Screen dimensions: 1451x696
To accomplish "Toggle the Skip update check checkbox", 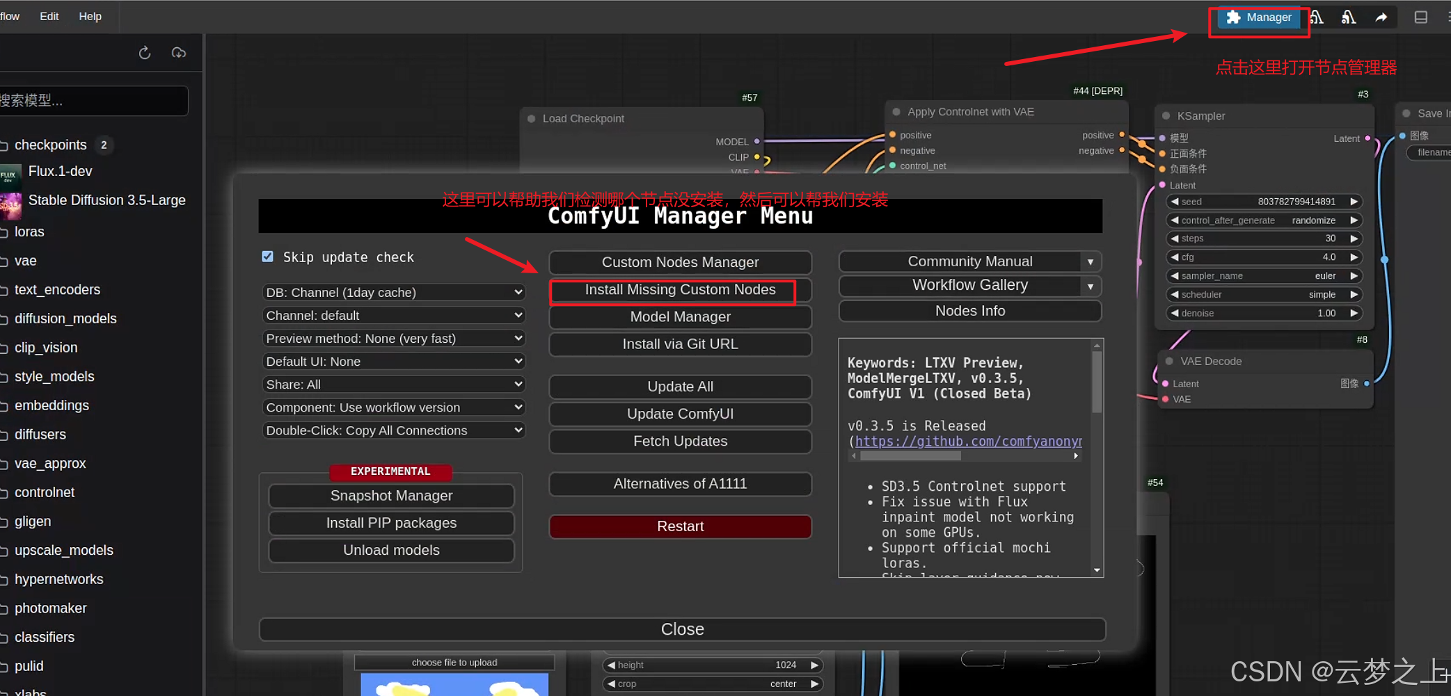I will pyautogui.click(x=268, y=257).
